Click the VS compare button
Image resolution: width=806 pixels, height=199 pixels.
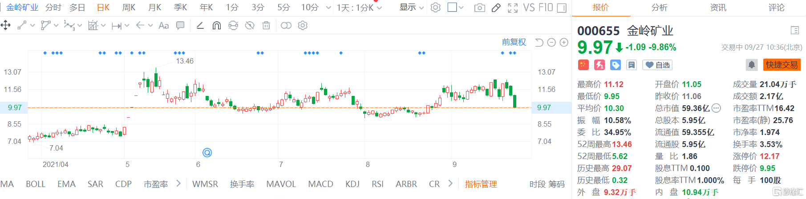(x=529, y=8)
